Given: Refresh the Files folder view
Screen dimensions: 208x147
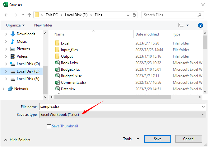Looking at the screenshot, I should pos(134,15).
